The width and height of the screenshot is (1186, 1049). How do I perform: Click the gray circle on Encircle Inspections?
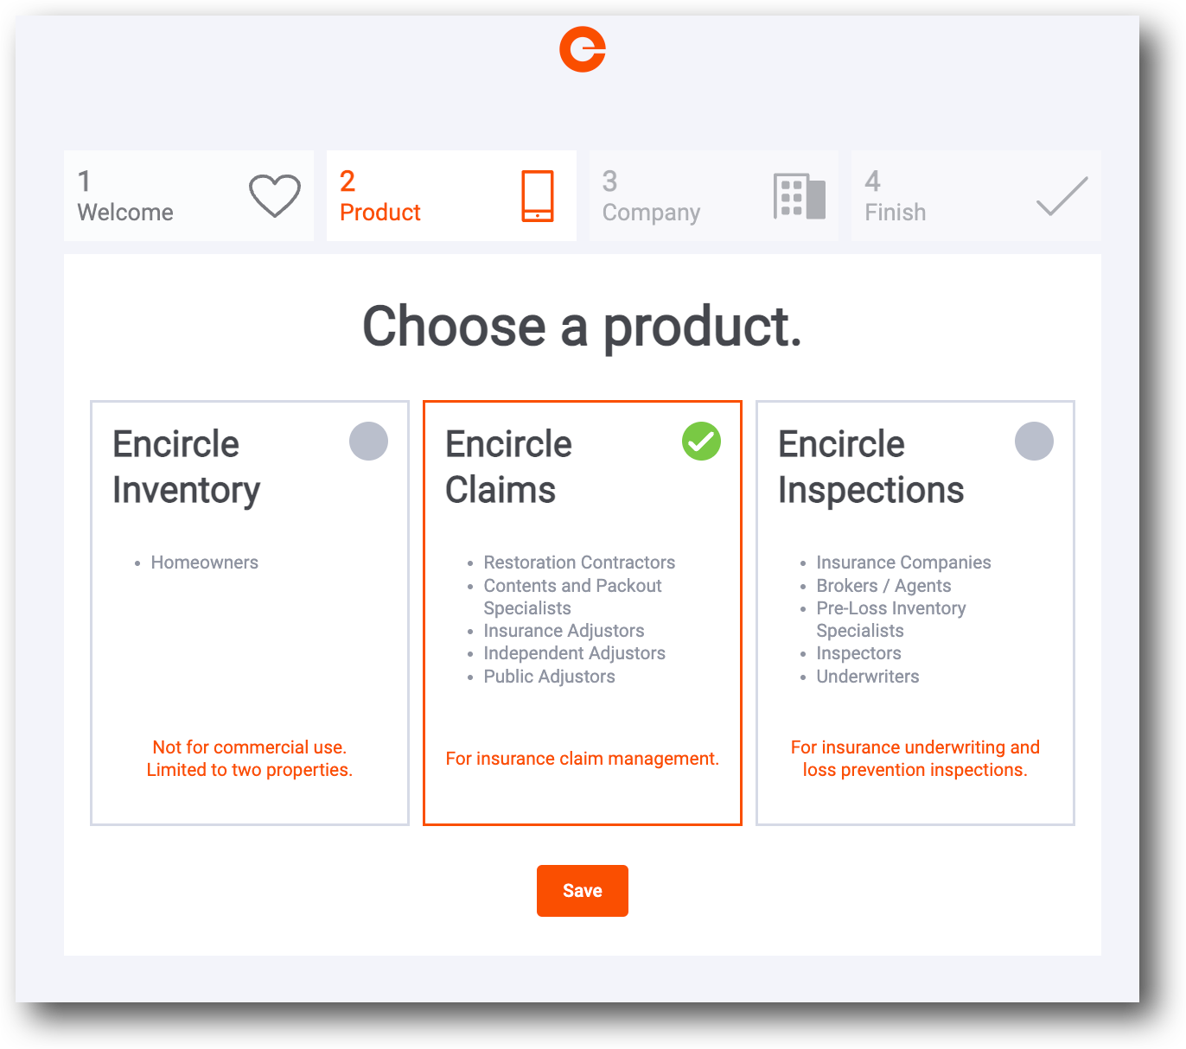tap(1034, 442)
